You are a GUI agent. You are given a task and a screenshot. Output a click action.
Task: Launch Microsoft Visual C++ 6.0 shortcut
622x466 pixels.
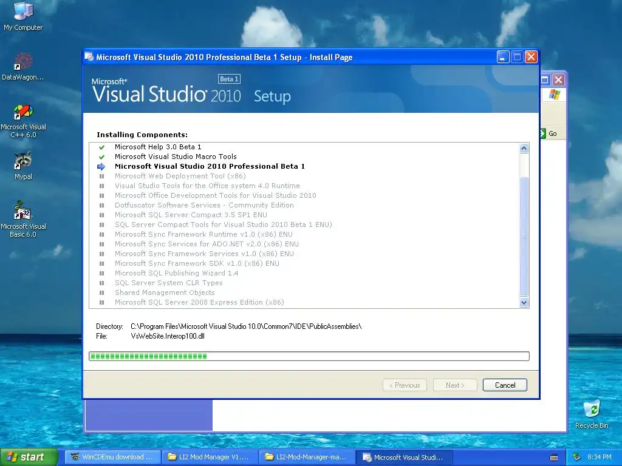coord(23,121)
